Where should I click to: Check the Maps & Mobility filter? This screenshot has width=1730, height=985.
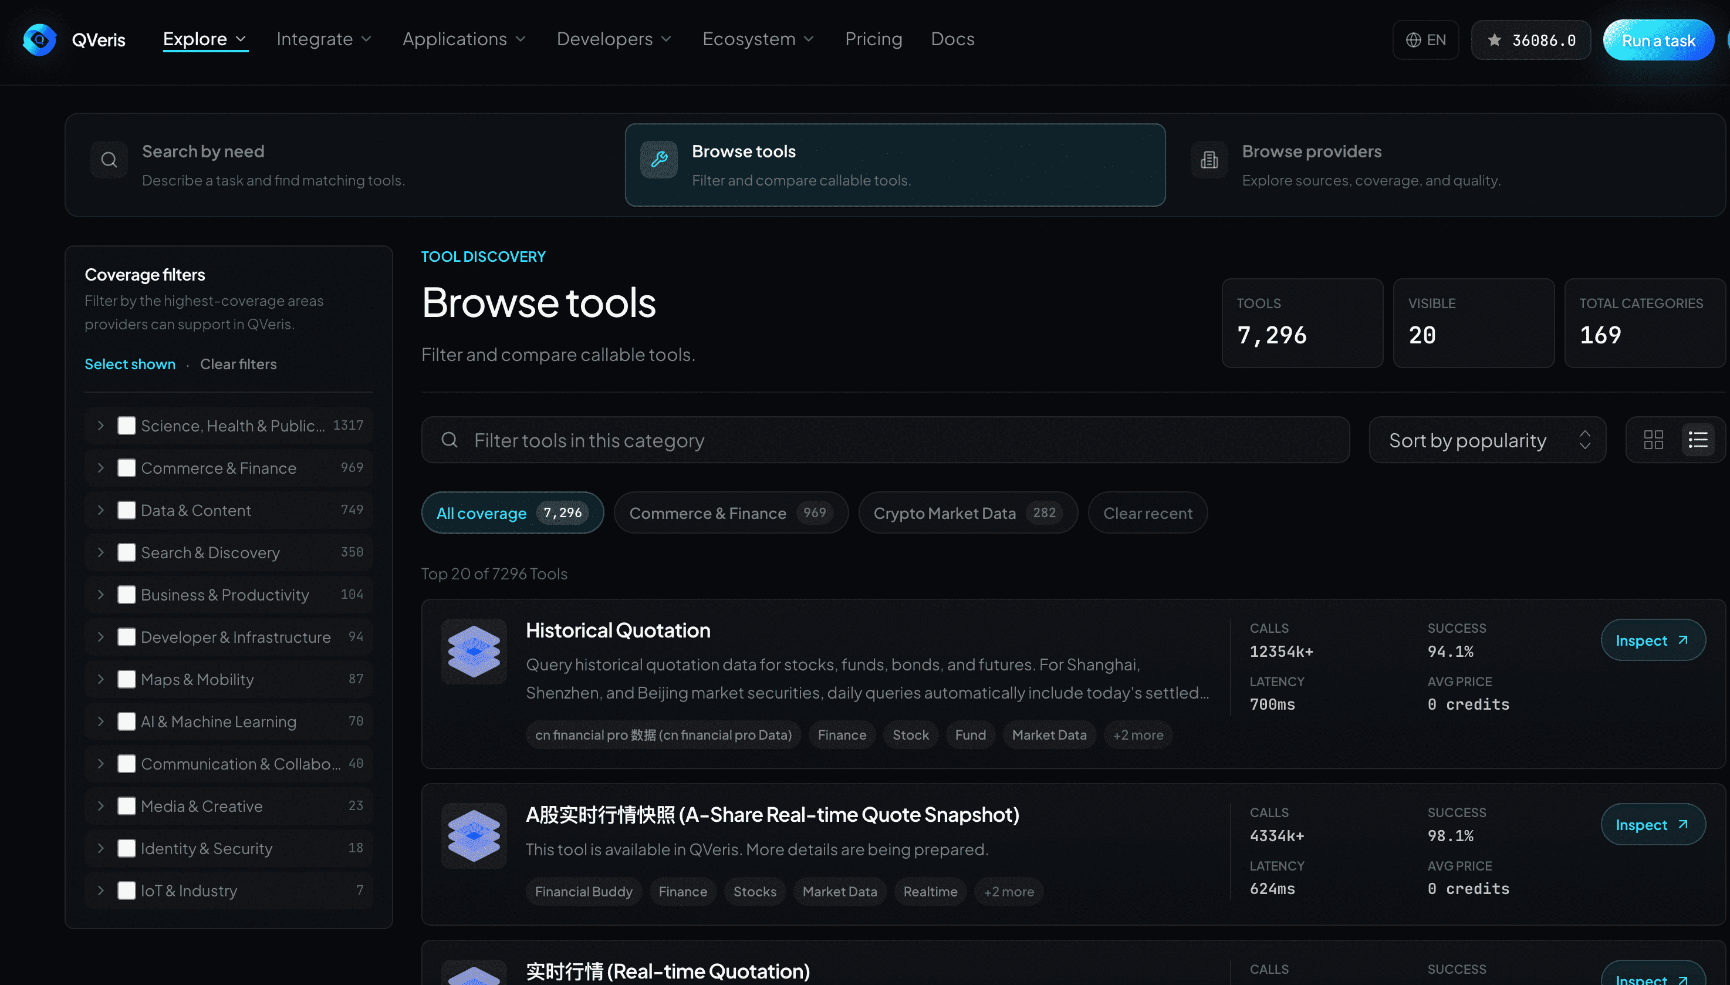127,679
